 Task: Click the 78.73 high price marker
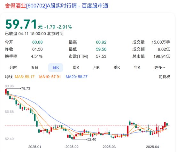point(26,88)
